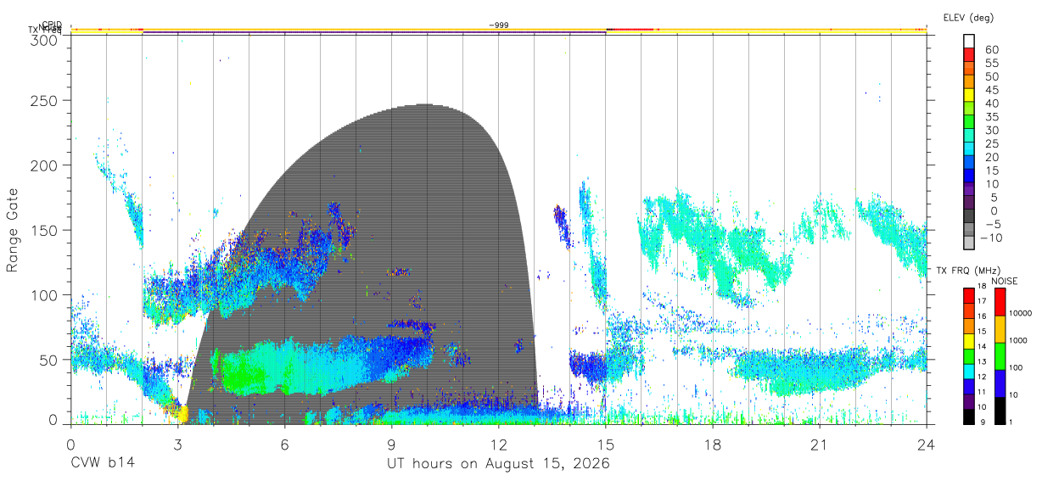
Task: Click NOISE legend value '1000'
Action: click(x=1019, y=340)
